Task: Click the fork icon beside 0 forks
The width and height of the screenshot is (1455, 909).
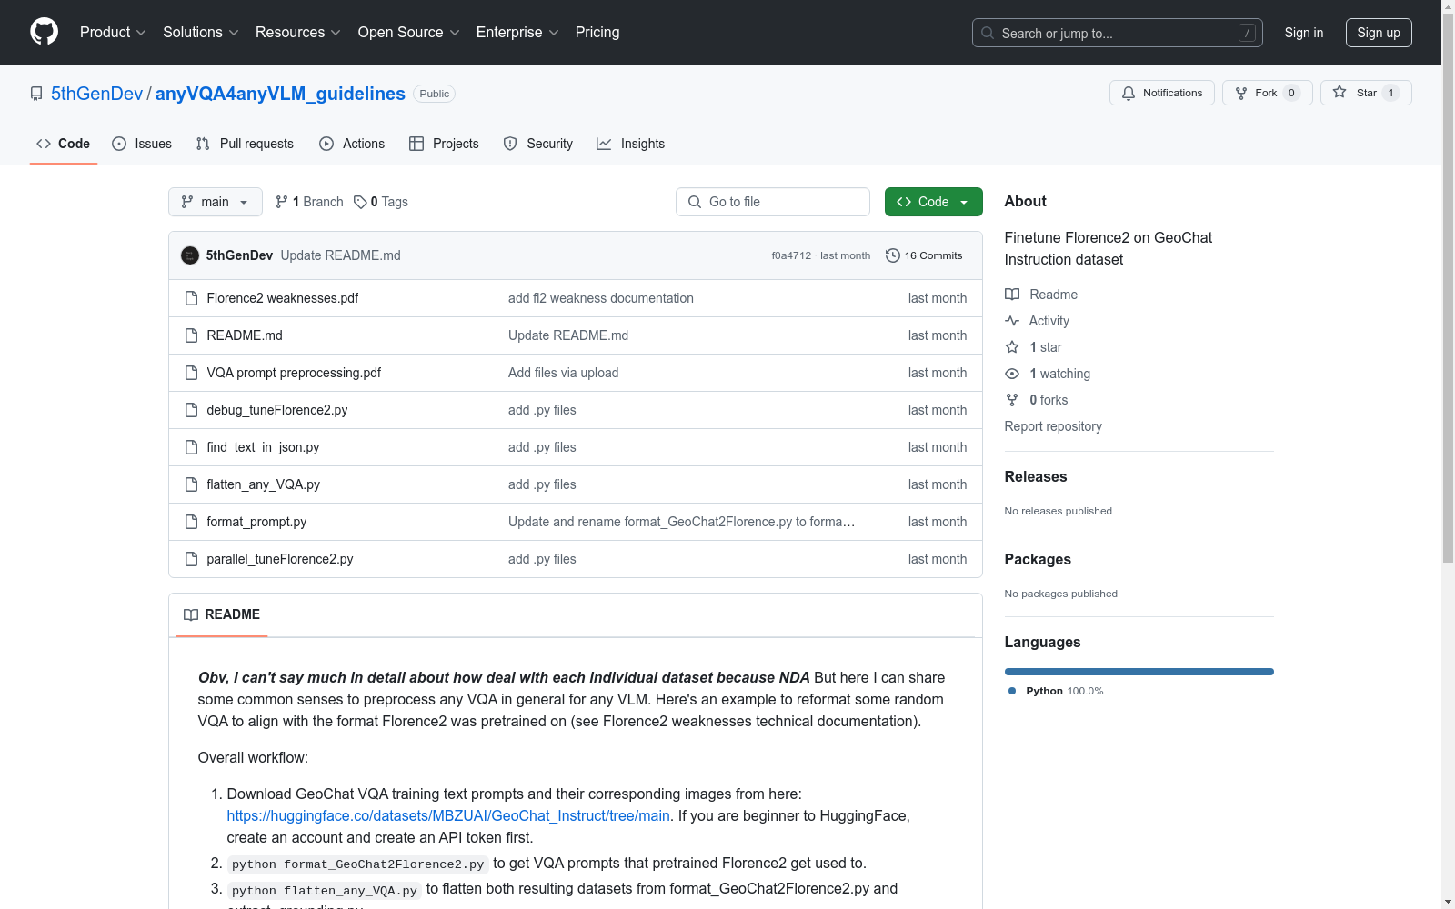Action: [x=1012, y=400]
